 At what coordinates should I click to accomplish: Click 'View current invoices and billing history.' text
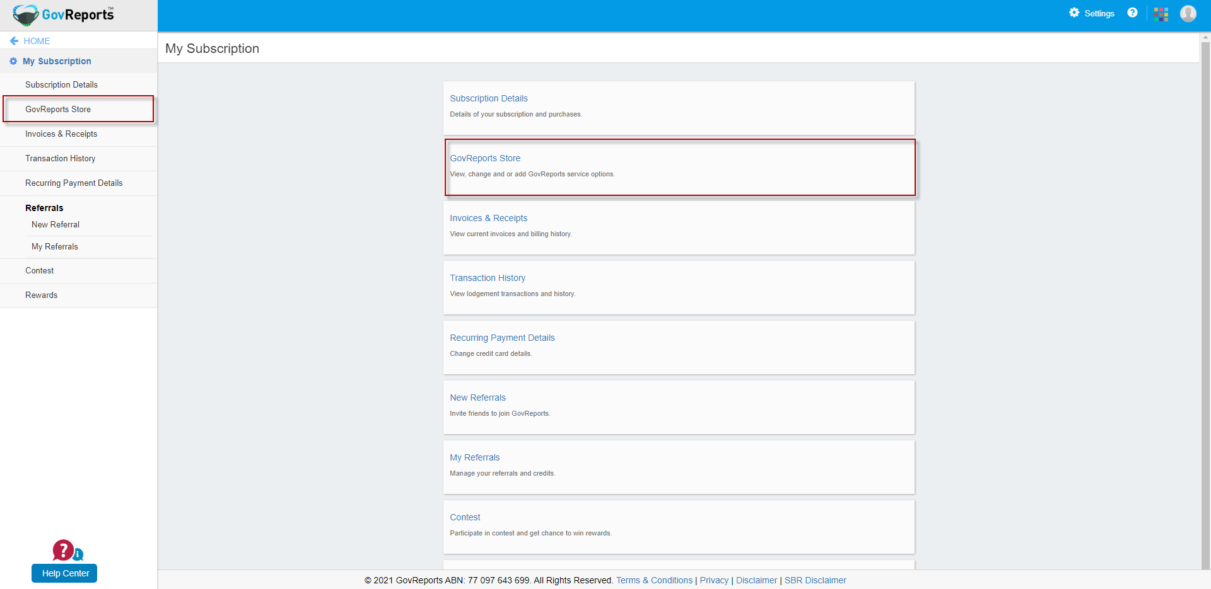click(x=511, y=234)
